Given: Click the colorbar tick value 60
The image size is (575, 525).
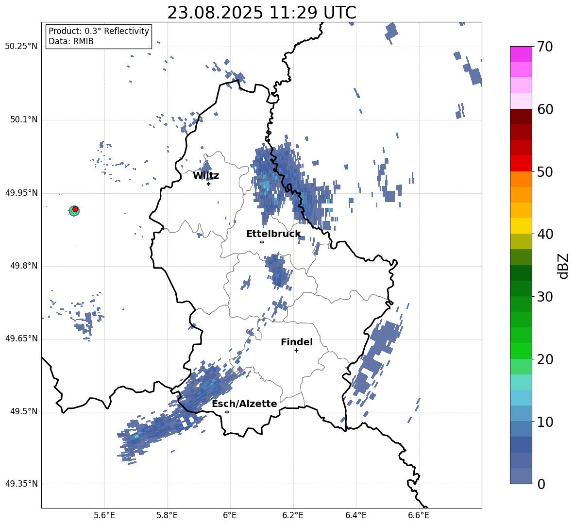Looking at the screenshot, I should coord(545,109).
